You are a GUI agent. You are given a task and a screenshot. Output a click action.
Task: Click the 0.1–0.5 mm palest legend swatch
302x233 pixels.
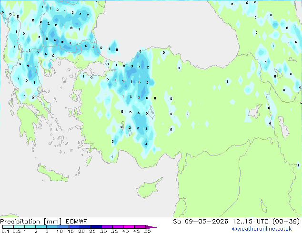[8, 227]
